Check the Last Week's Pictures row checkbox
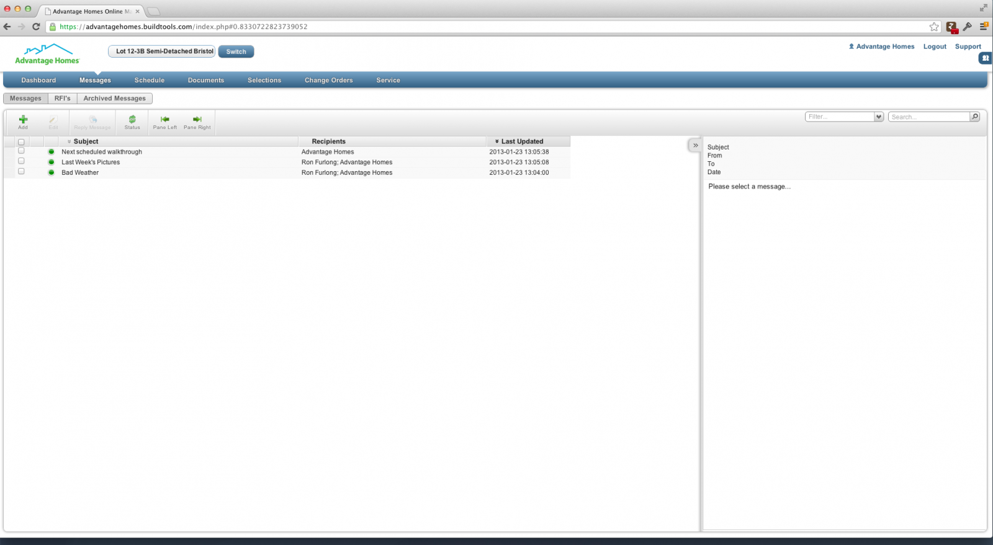Screen dimensions: 993x545 click(x=21, y=161)
